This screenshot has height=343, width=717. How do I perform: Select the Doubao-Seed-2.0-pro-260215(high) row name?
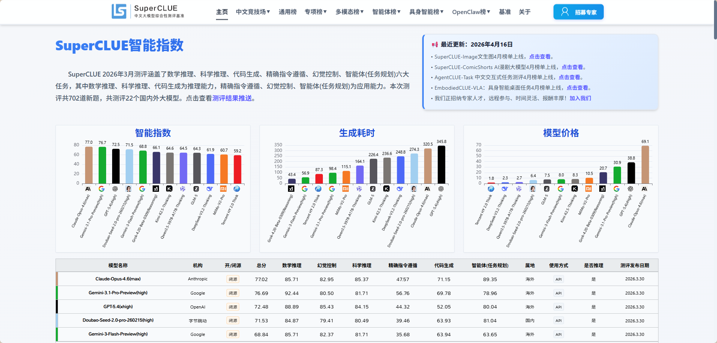[x=118, y=320]
